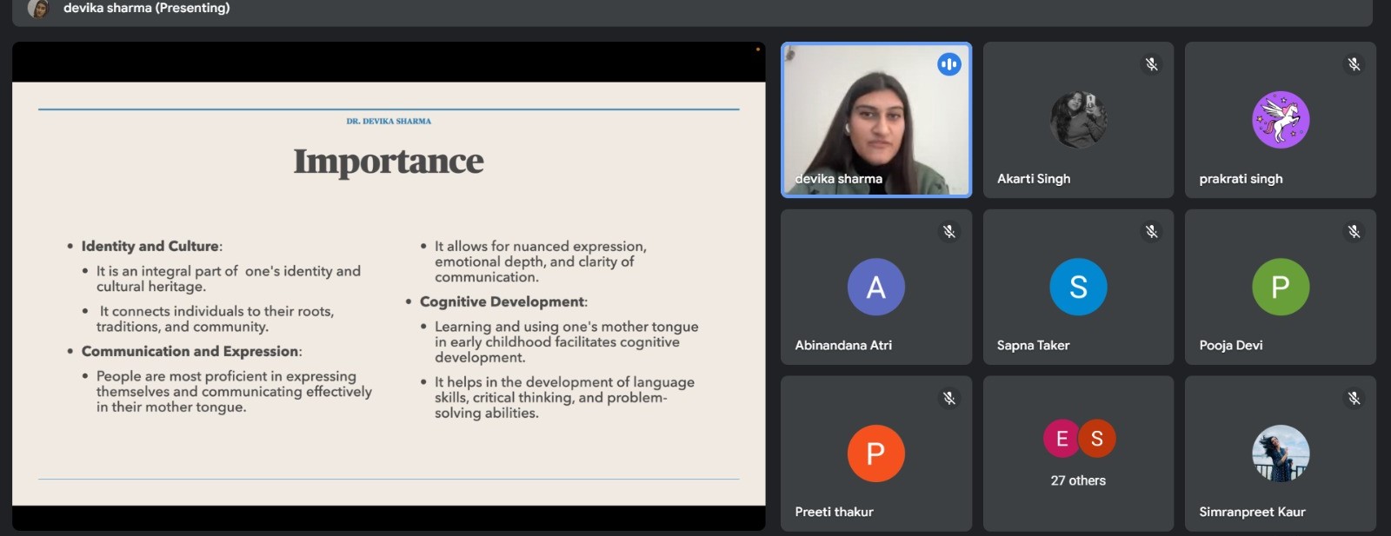Image resolution: width=1391 pixels, height=536 pixels.
Task: Click the slide heading 'Importance'
Action: [389, 162]
